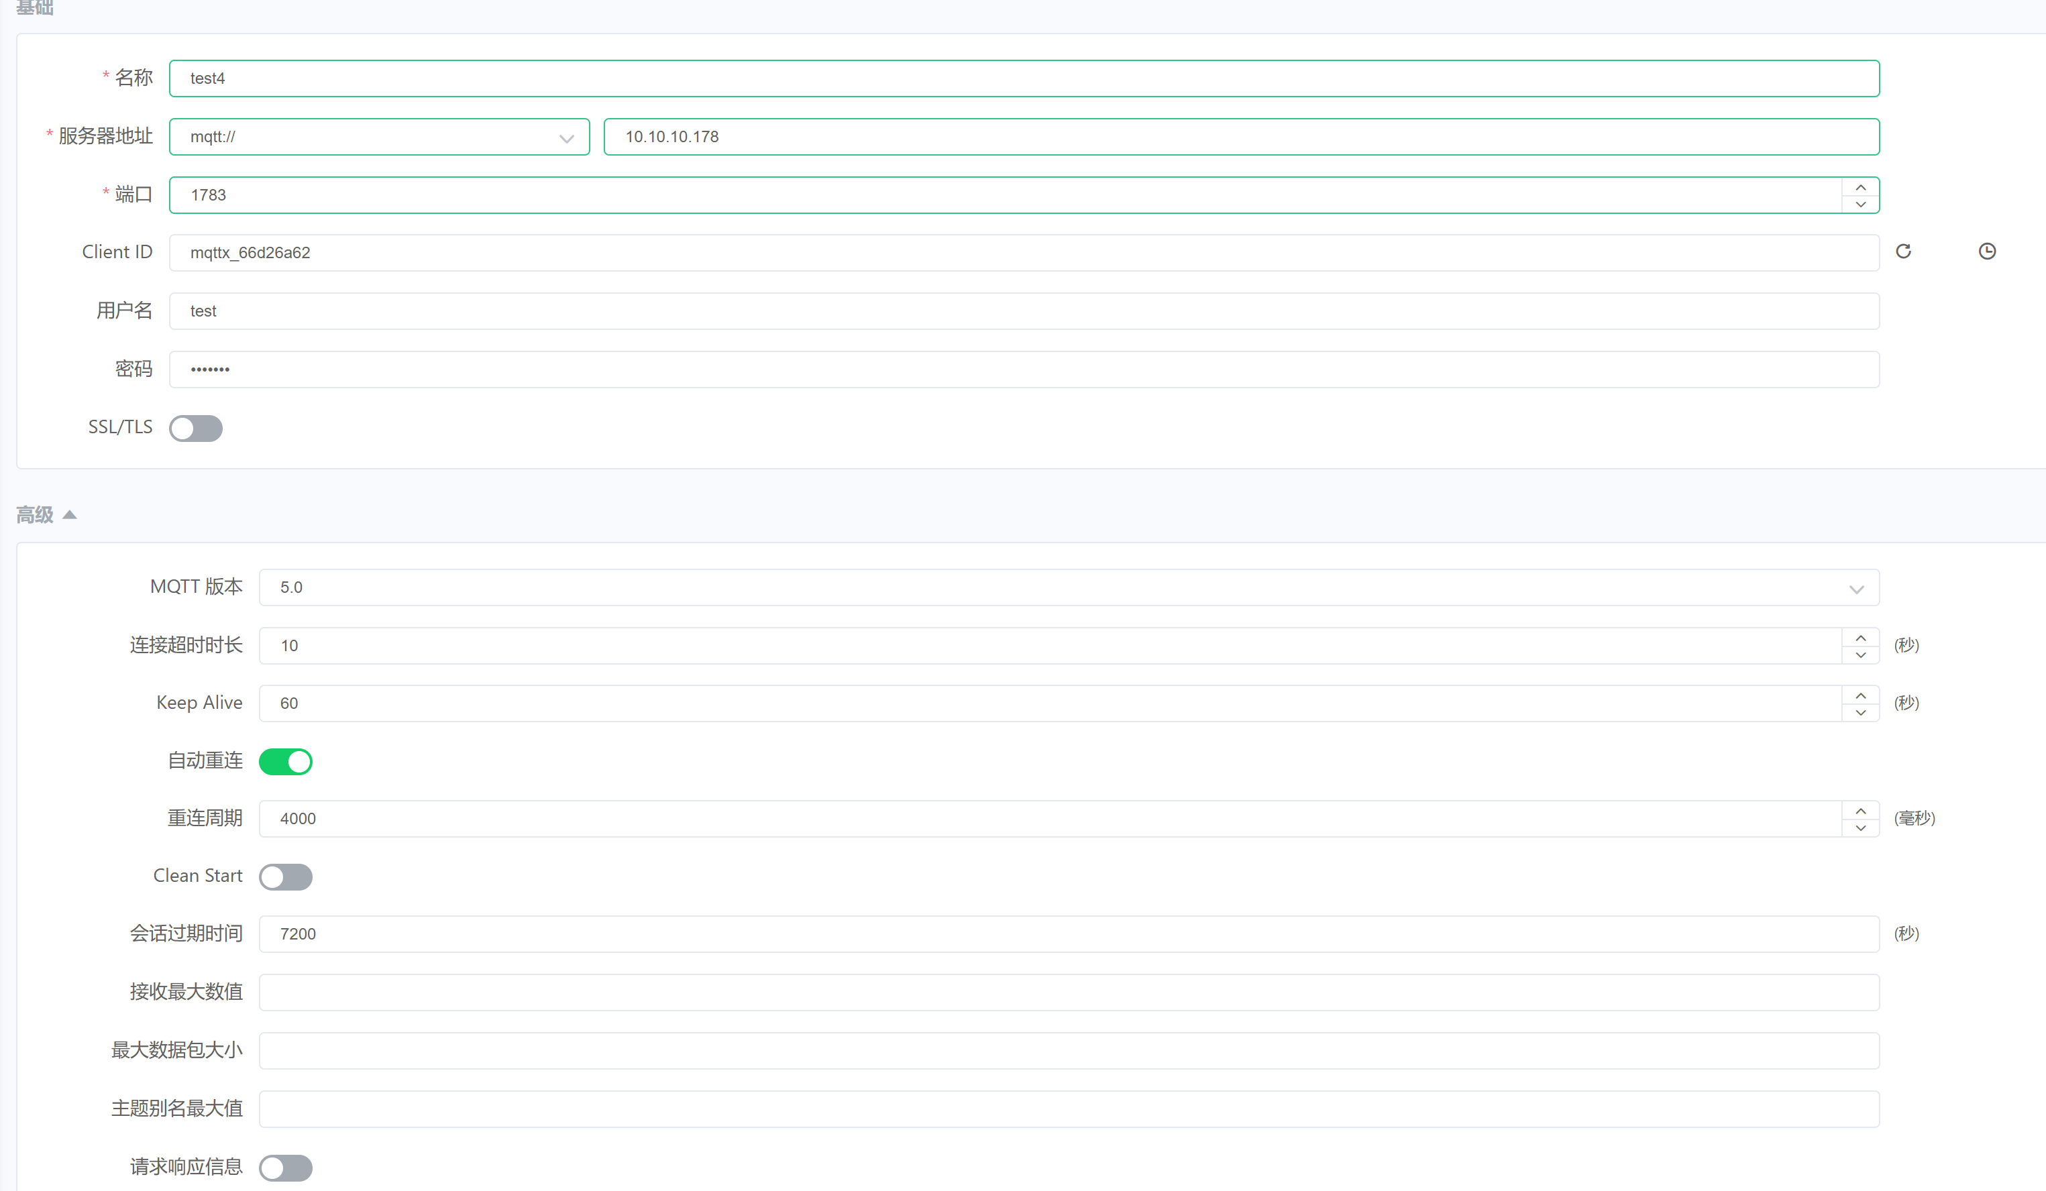Enable the SSL/TLS switch

(196, 428)
